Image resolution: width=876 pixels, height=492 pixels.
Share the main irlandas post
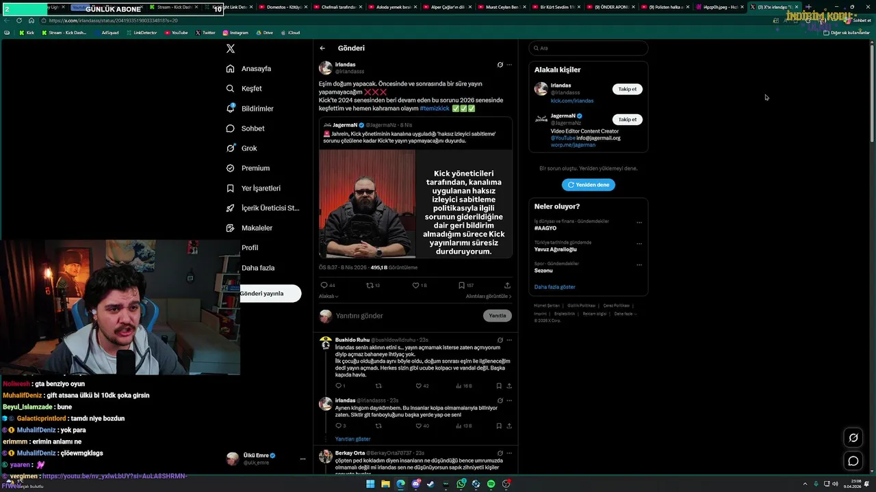click(x=507, y=285)
